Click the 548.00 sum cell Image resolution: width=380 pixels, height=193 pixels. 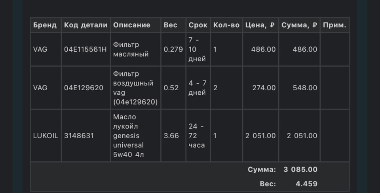tap(305, 88)
